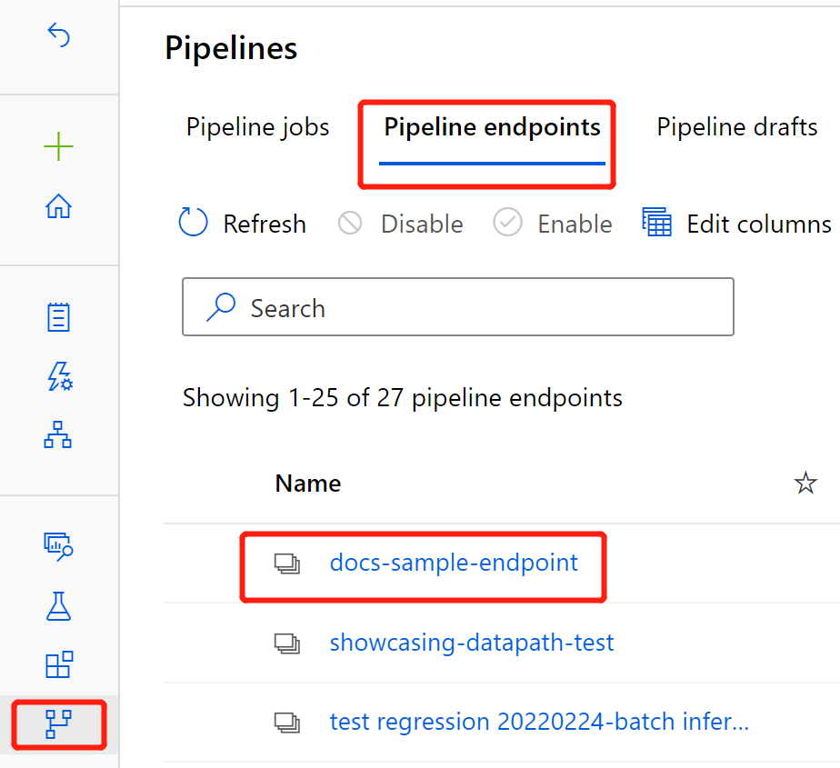Open the Data monitor sidebar icon

pos(58,545)
